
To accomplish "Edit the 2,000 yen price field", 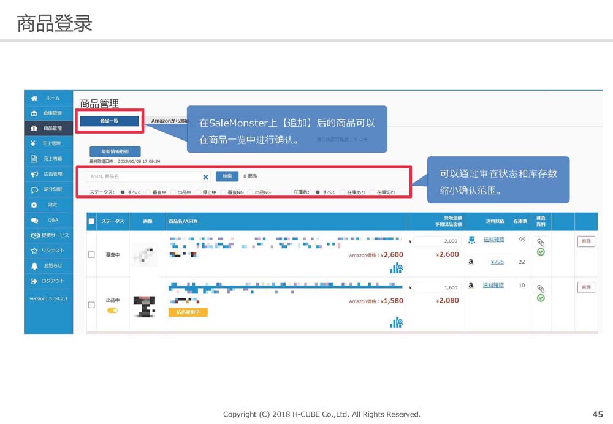I will (438, 241).
